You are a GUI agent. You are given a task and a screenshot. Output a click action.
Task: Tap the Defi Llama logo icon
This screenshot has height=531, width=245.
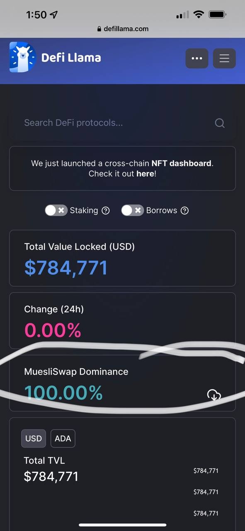point(23,57)
